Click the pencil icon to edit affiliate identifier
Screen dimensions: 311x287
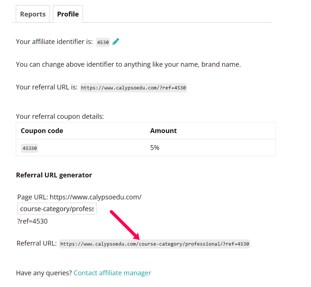coord(116,42)
